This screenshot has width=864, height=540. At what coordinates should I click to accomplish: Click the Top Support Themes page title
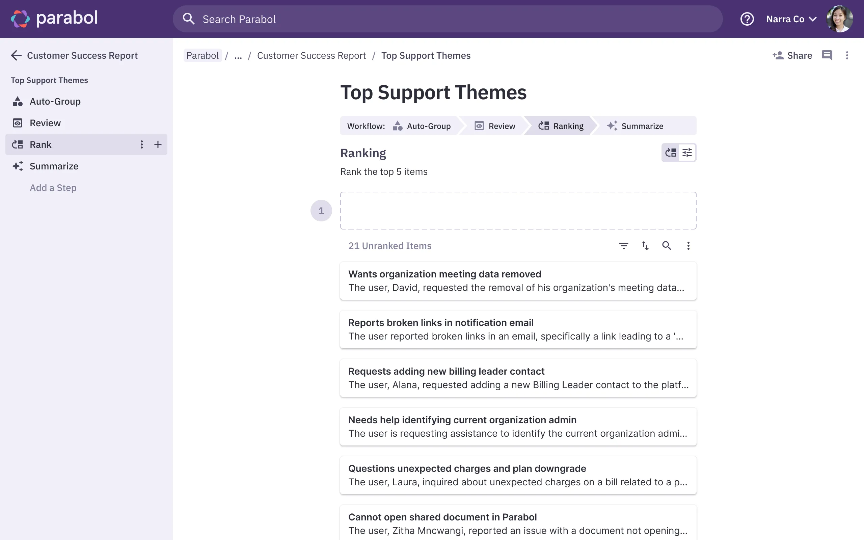433,92
